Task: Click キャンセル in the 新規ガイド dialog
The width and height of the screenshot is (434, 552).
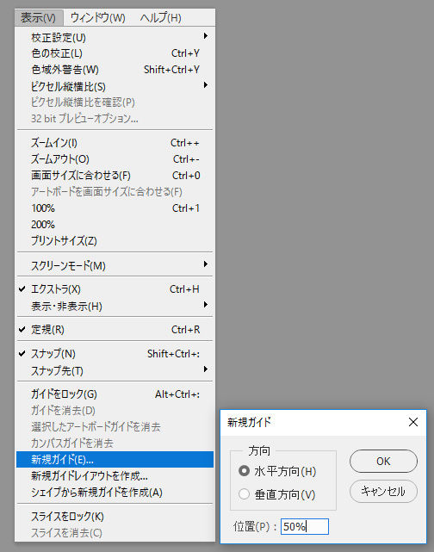Action: [383, 491]
